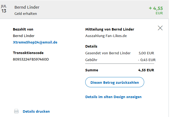Click the -0,45 EUR fee amount

click(x=146, y=60)
